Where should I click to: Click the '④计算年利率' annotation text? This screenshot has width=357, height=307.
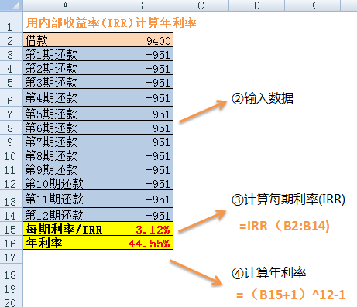(x=269, y=273)
